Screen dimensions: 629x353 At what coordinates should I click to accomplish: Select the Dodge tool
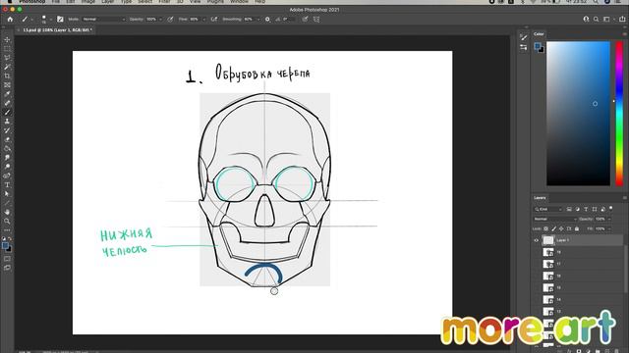7,167
